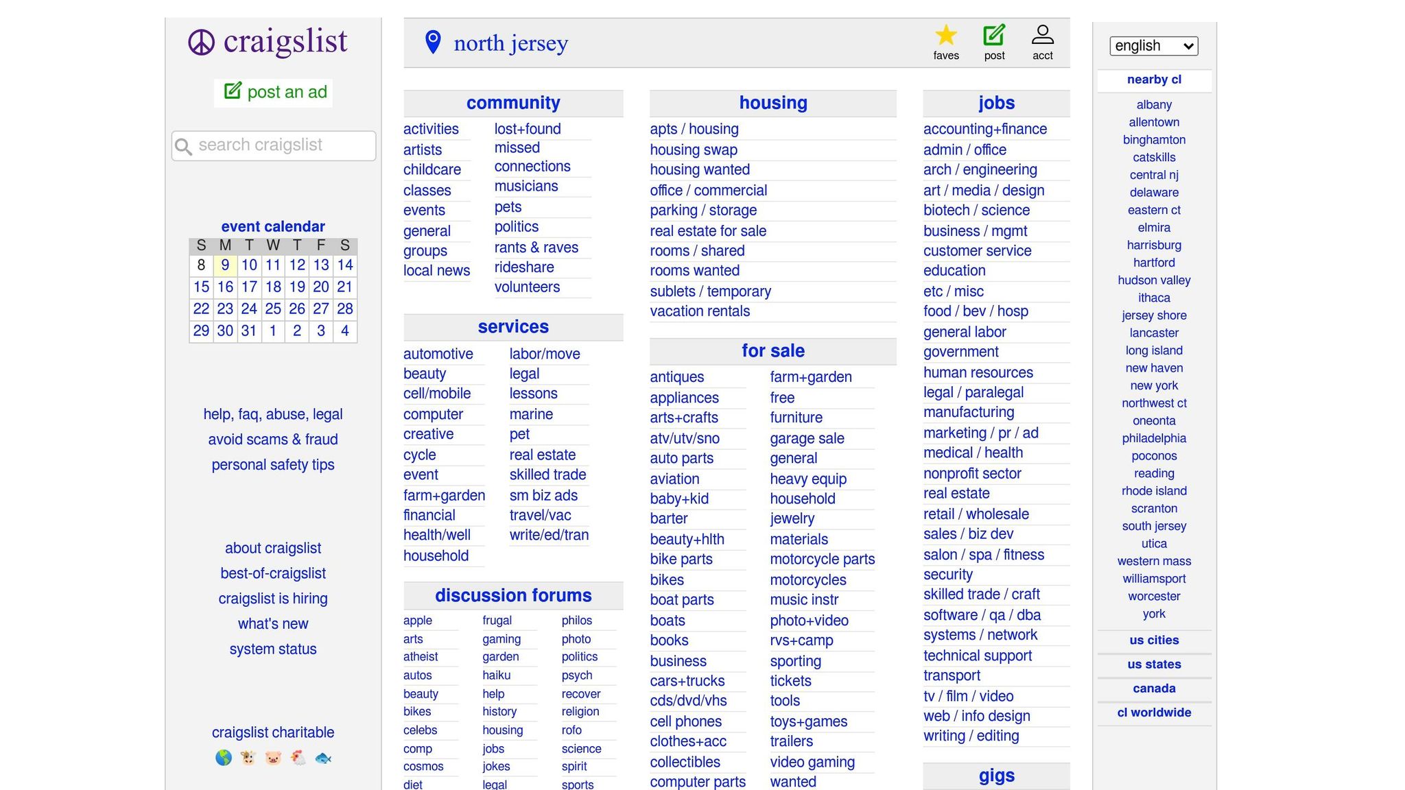The width and height of the screenshot is (1405, 790).
Task: Click the fish emoji under craigslist charitable
Action: [x=323, y=758]
